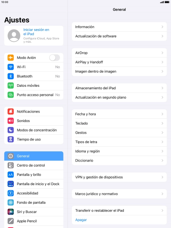This screenshot has height=228, width=171.
Task: Expand the Información row chevron
Action: pyautogui.click(x=162, y=27)
